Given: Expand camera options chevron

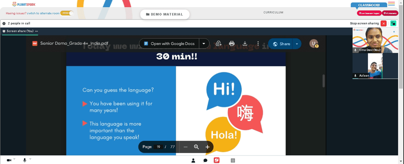Looking at the screenshot, I should (15, 159).
